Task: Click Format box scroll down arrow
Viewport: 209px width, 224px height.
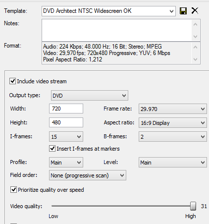Action: click(196, 59)
